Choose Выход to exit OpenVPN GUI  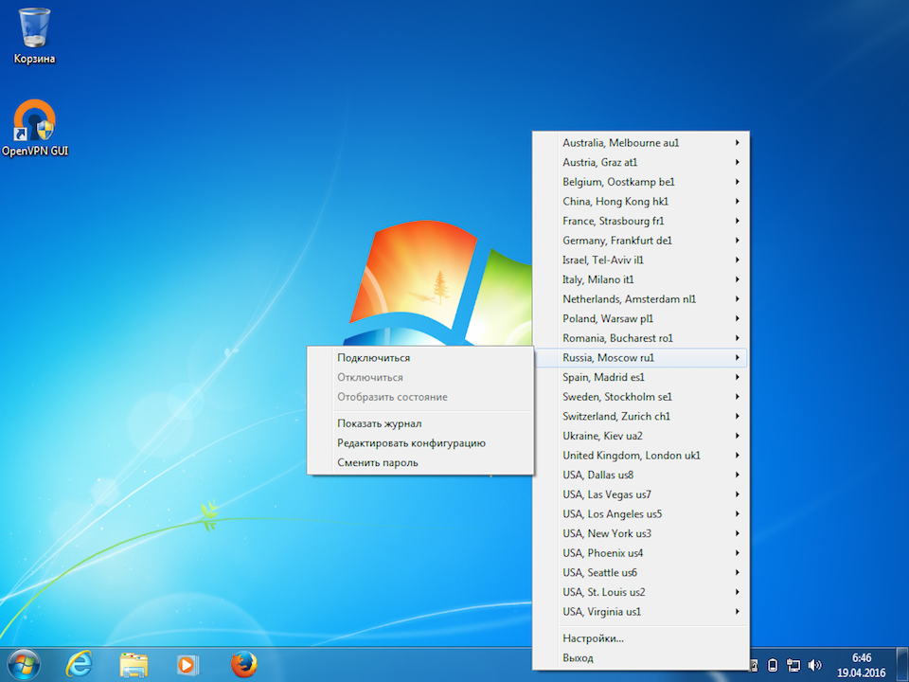click(x=578, y=657)
